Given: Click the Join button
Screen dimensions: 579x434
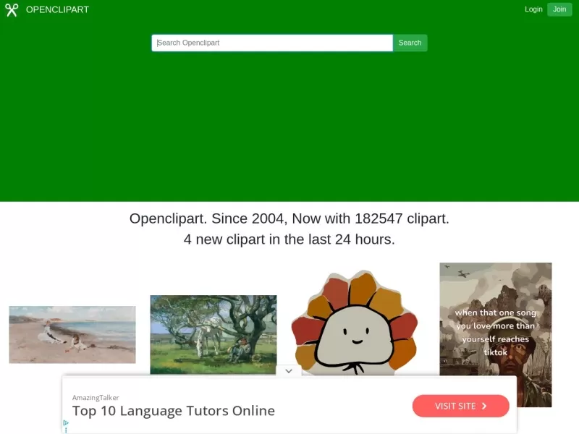Looking at the screenshot, I should point(559,9).
